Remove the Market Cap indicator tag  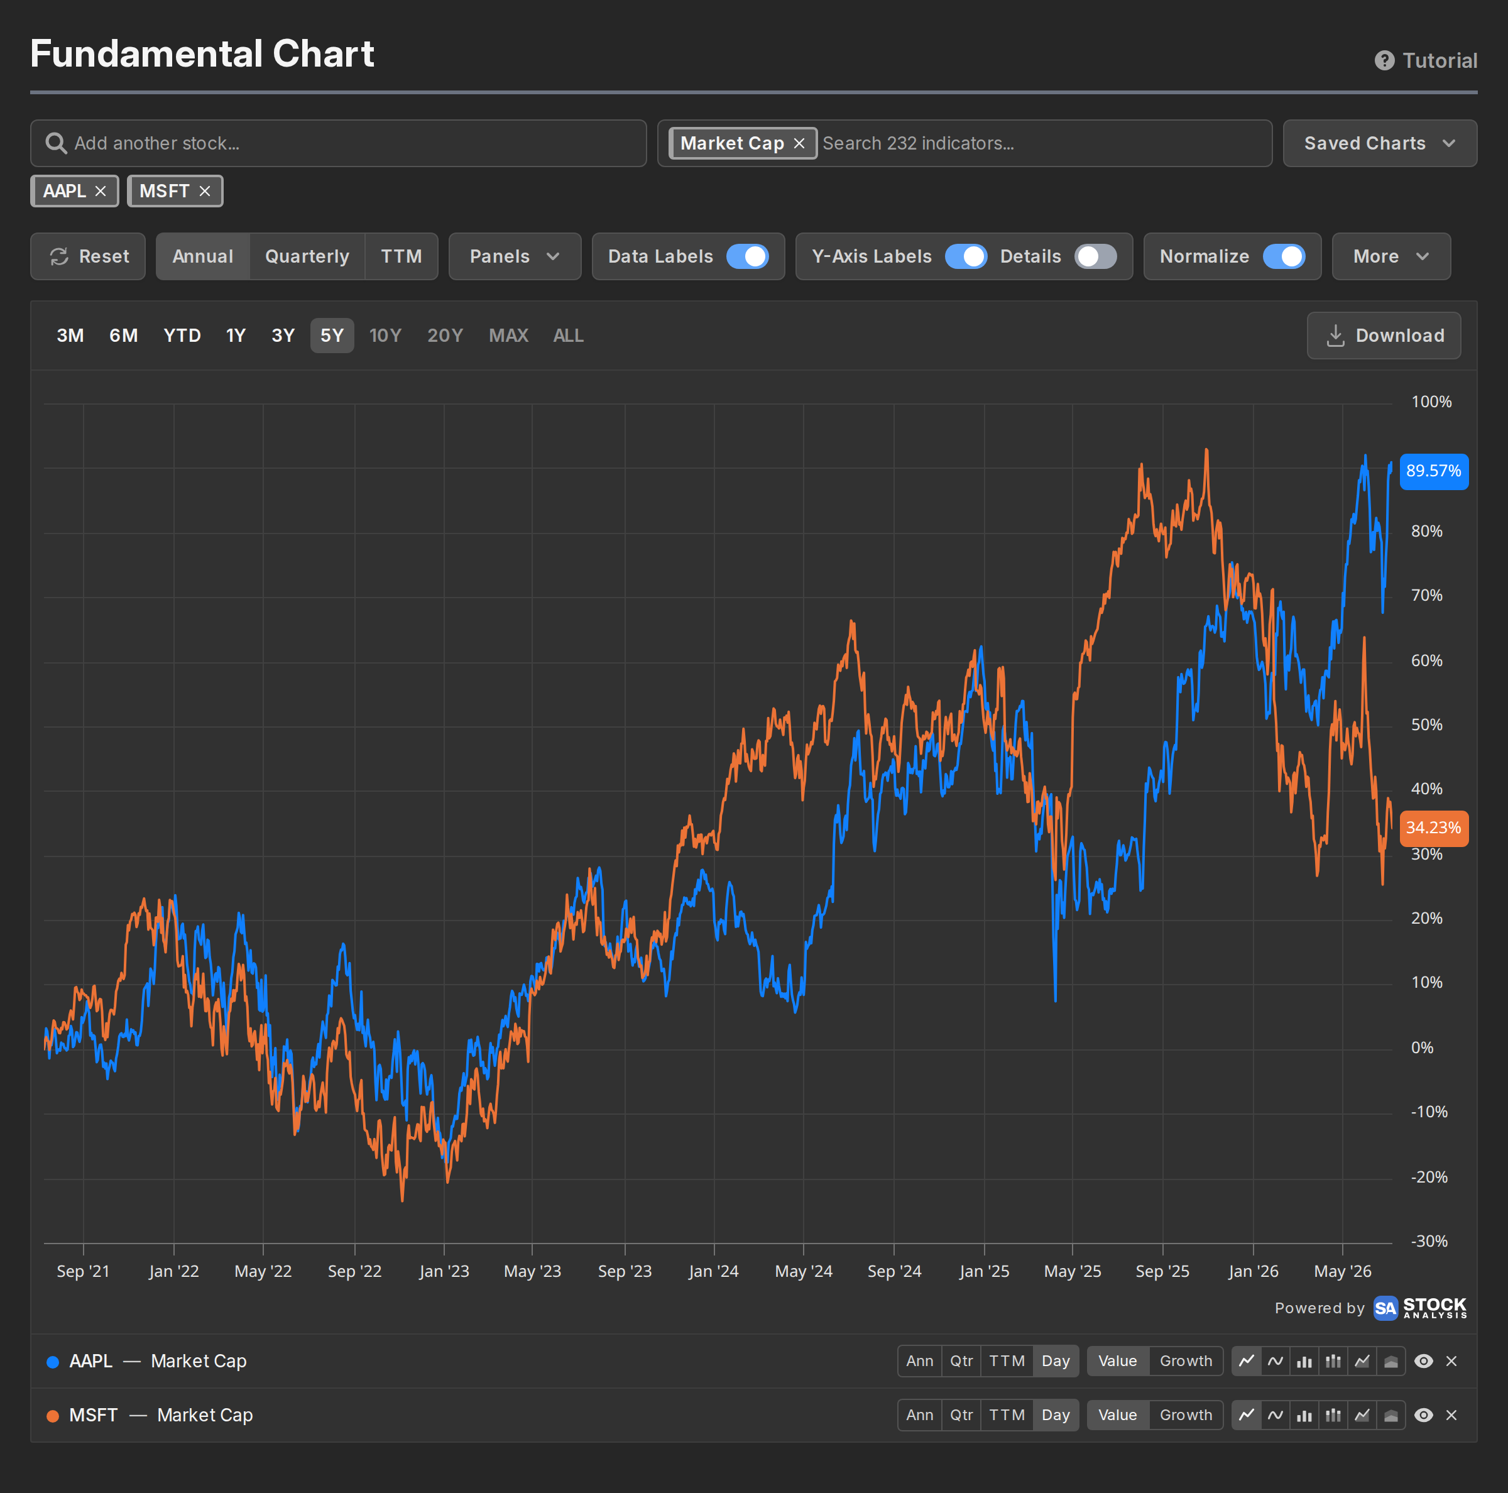(799, 144)
